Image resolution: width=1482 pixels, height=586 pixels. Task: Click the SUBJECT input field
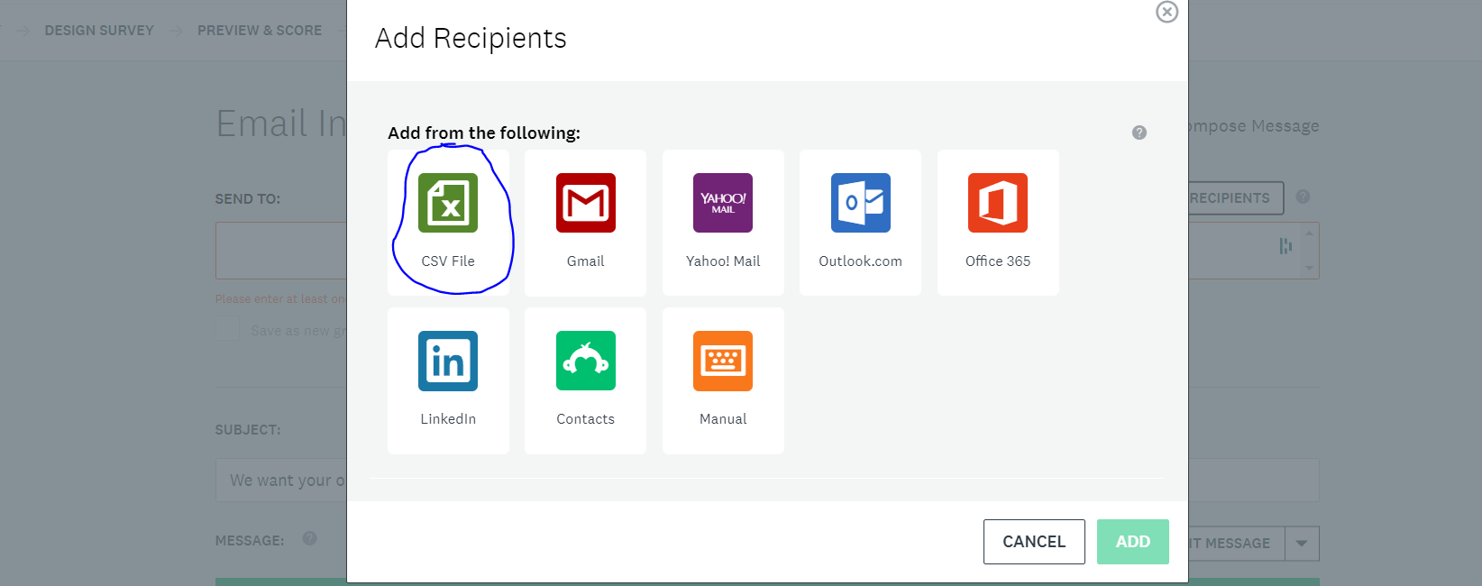[x=281, y=481]
